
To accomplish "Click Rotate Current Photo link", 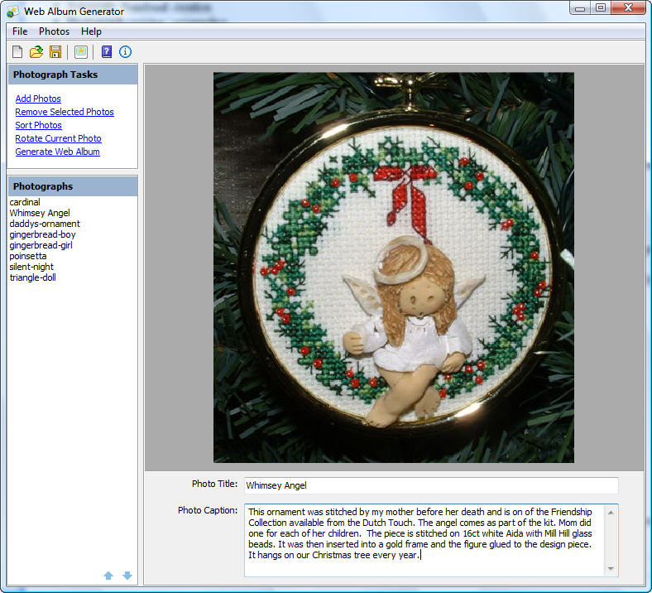I will point(58,138).
